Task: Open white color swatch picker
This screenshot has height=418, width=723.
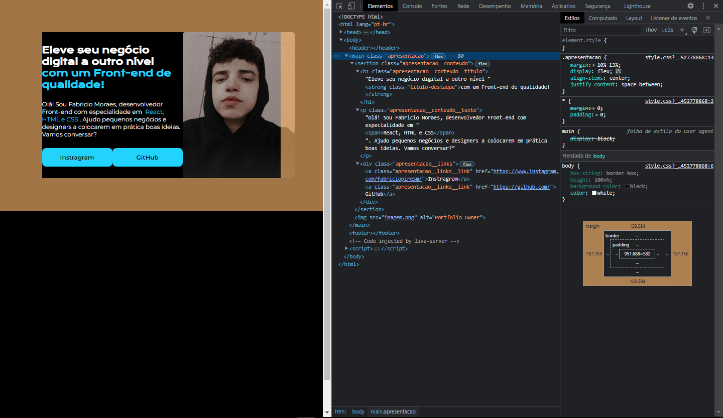Action: point(594,193)
